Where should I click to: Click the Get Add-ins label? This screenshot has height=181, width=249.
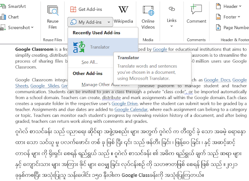90,9
